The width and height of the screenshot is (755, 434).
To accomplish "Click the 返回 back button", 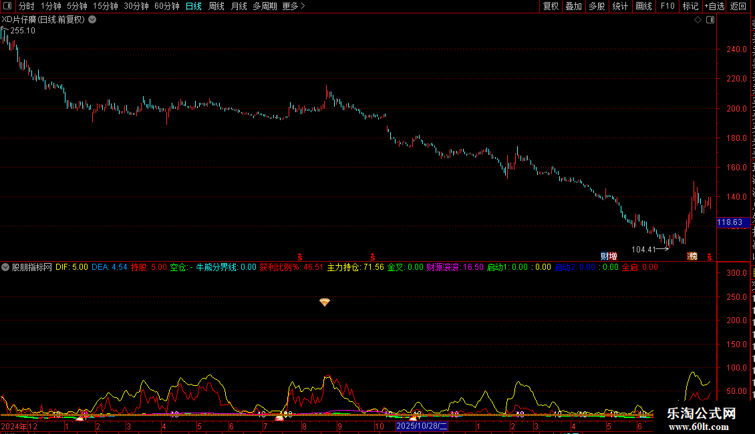I will [x=738, y=6].
